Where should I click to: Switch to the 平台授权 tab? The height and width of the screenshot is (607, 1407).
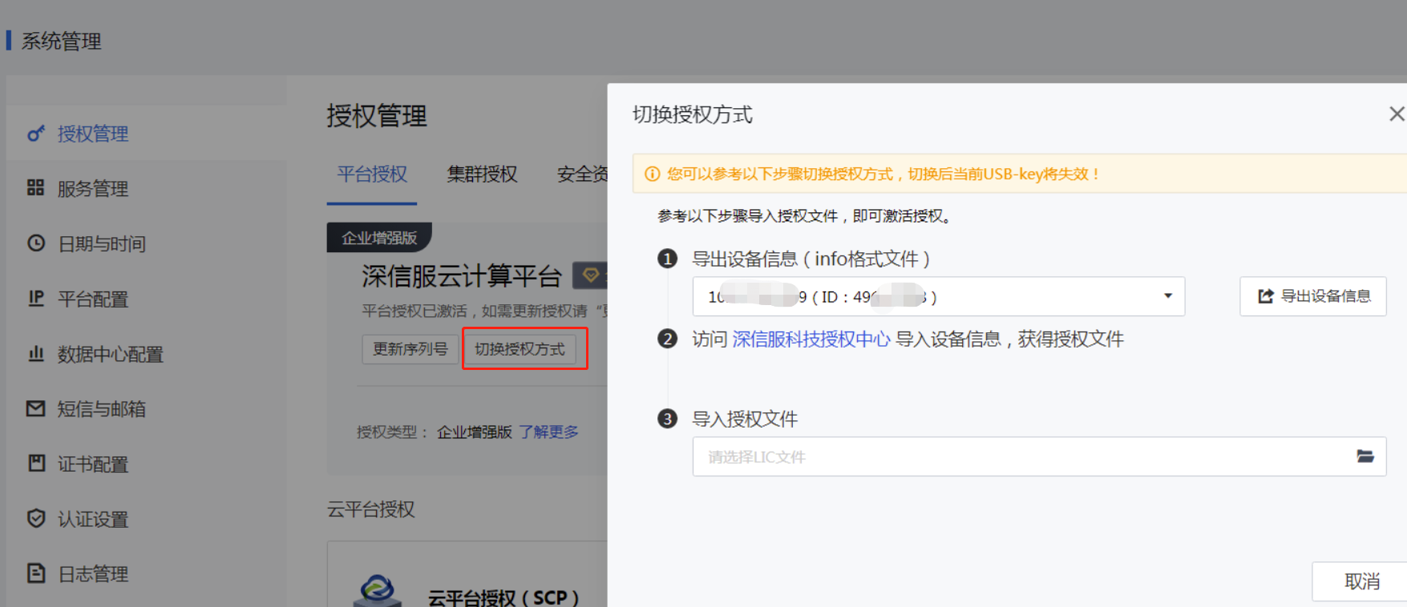coord(372,175)
